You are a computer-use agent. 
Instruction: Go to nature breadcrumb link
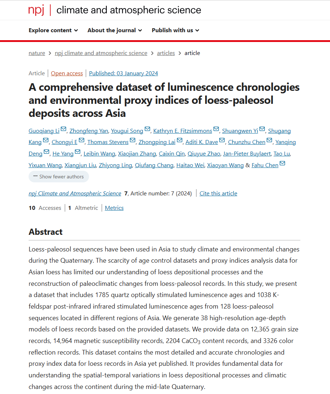coord(37,53)
